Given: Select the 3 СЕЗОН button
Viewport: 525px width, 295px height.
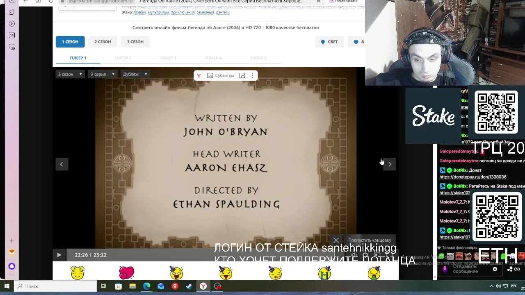Looking at the screenshot, I should (x=135, y=42).
